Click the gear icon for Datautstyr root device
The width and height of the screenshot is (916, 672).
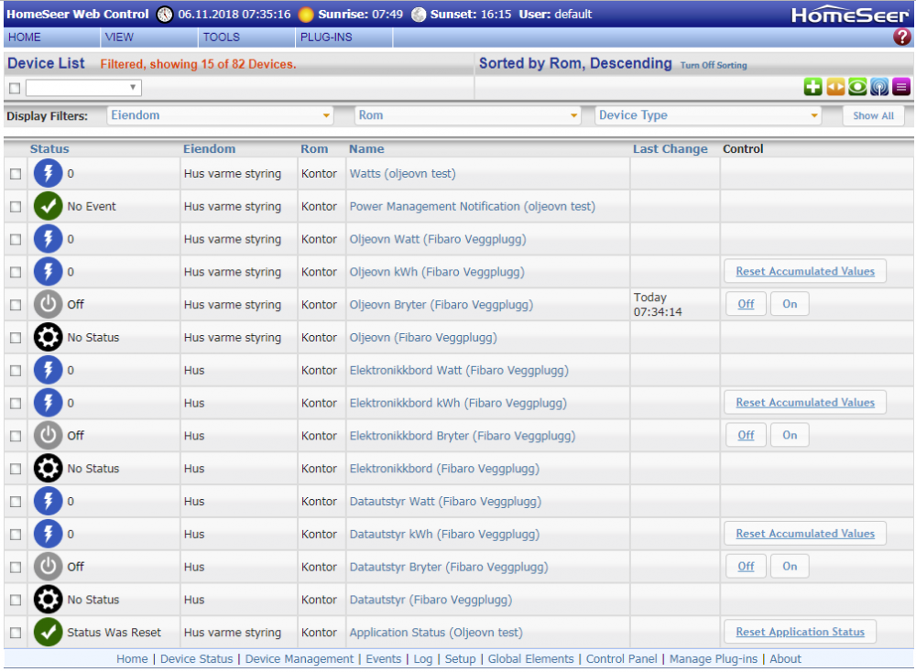point(49,600)
